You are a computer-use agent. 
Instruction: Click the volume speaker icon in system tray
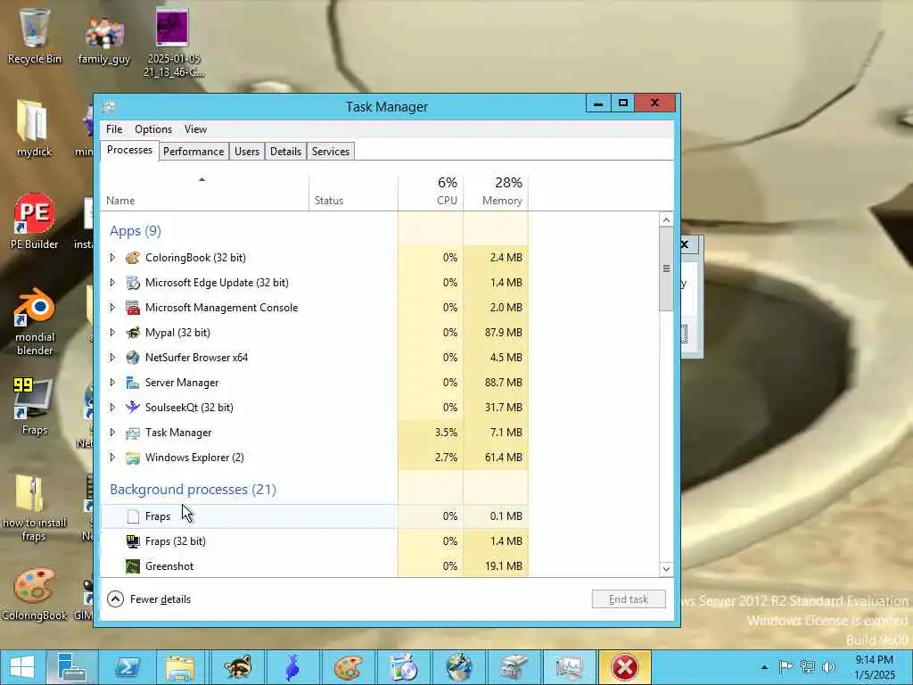click(x=828, y=667)
